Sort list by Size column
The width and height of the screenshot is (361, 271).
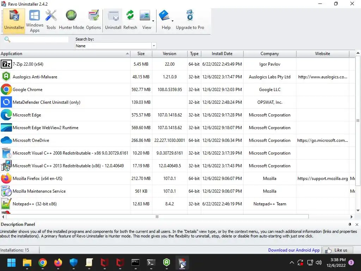point(141,54)
